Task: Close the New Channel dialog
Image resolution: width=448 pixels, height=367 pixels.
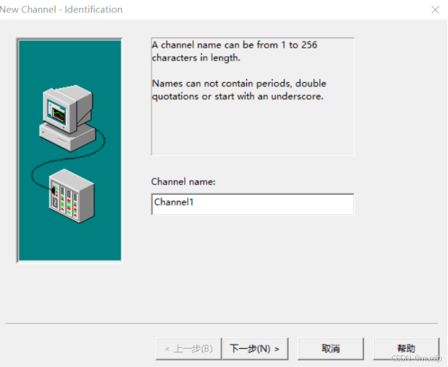Action: click(x=435, y=10)
